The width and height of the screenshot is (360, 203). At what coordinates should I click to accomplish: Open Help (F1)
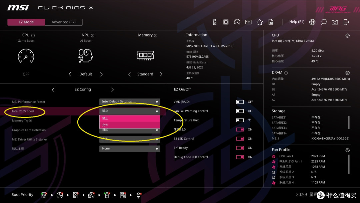pyautogui.click(x=297, y=22)
